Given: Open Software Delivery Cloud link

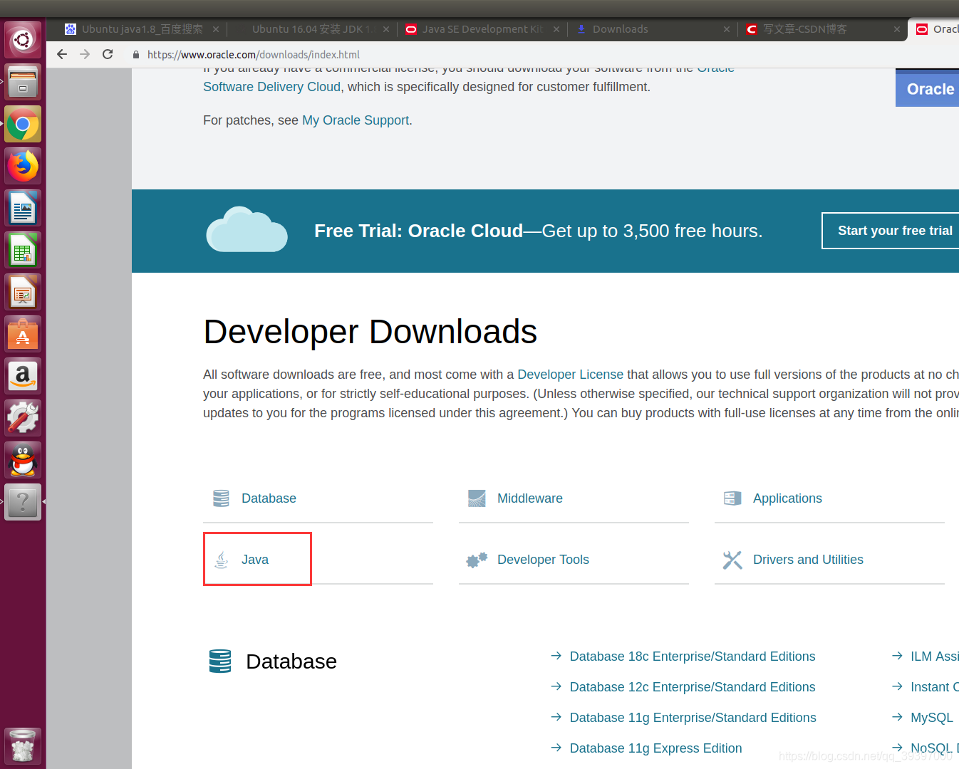Looking at the screenshot, I should 271,87.
